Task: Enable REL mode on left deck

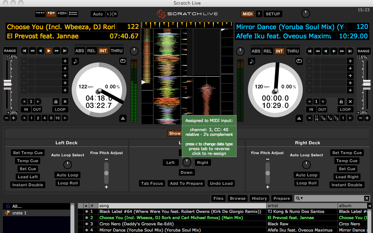Action: pos(91,51)
